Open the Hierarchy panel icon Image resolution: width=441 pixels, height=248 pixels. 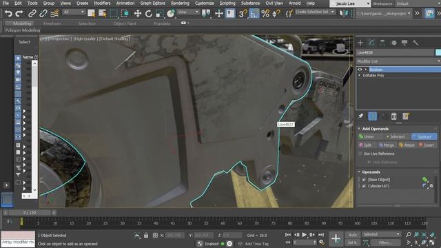pos(382,43)
